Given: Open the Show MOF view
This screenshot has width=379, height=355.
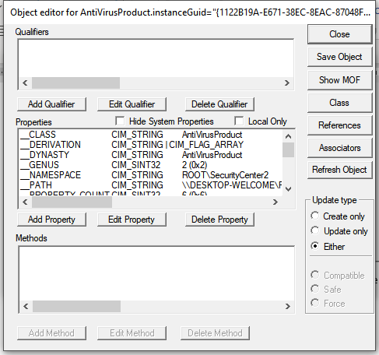Looking at the screenshot, I should [x=339, y=80].
